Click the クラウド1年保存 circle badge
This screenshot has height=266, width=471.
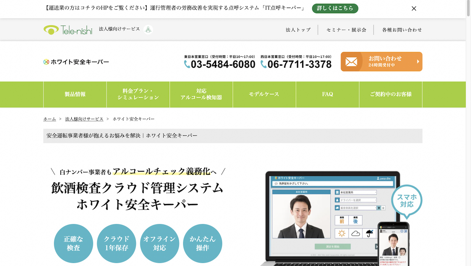(117, 243)
